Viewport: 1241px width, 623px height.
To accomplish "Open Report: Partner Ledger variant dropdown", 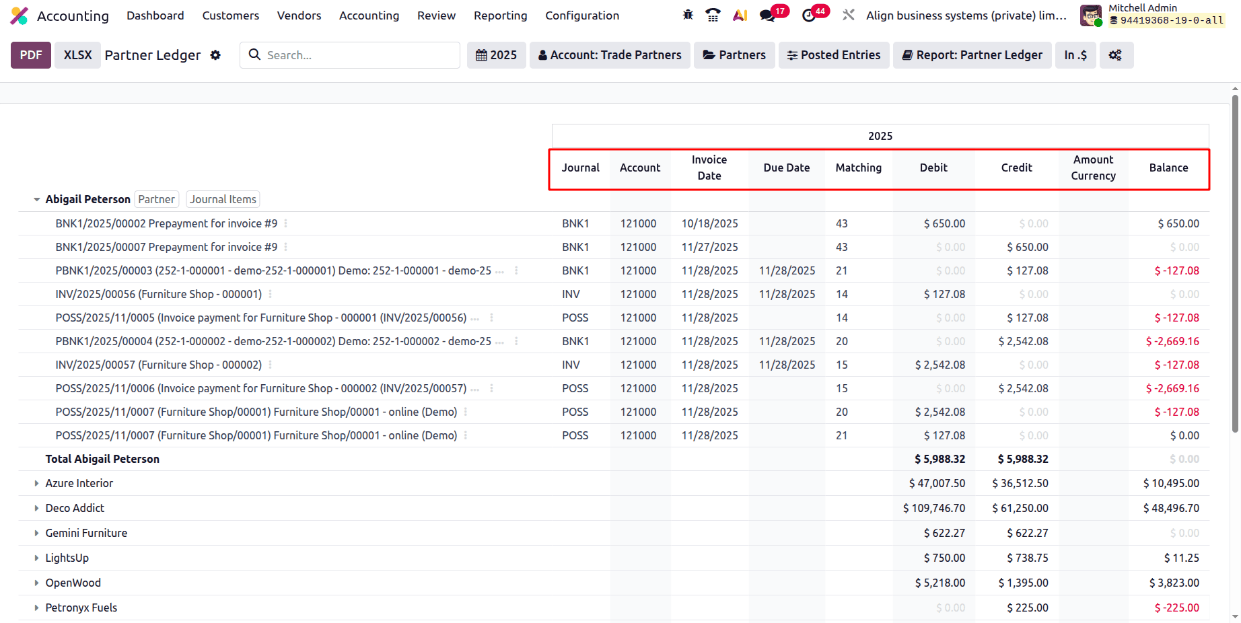I will [x=972, y=55].
